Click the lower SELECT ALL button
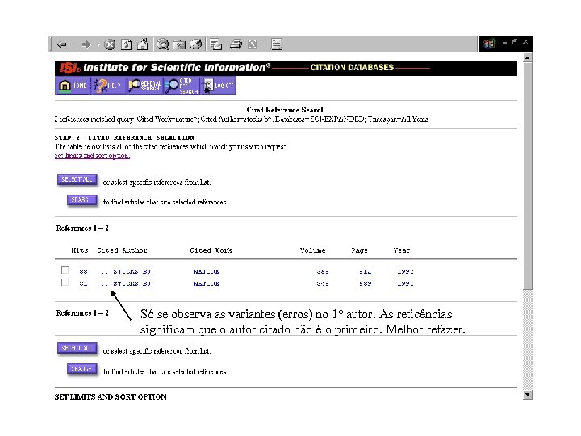 [x=77, y=348]
